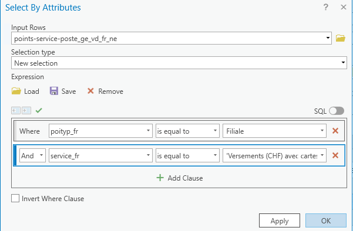
Task: Delete the service_fr clause
Action: click(x=335, y=155)
